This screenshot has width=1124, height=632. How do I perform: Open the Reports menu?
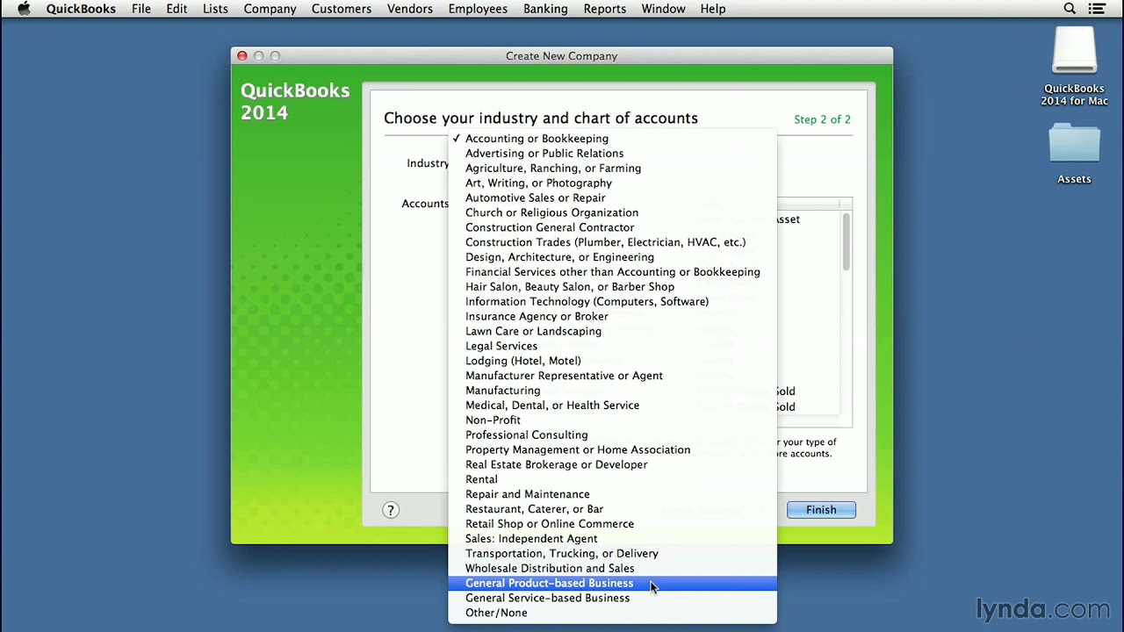605,9
